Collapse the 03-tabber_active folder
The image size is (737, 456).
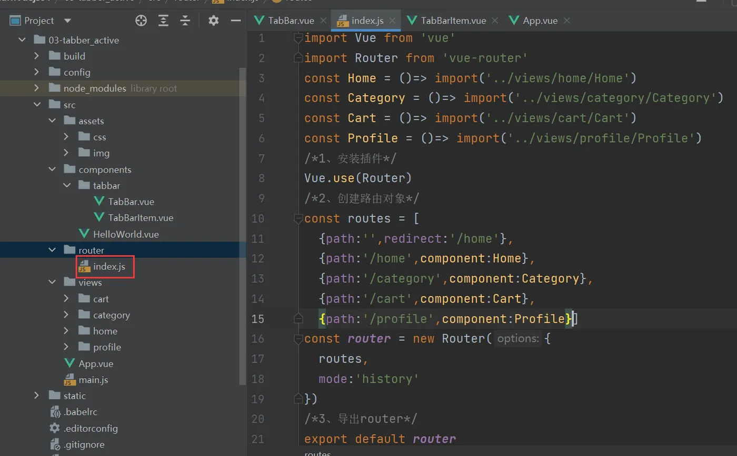coord(22,39)
